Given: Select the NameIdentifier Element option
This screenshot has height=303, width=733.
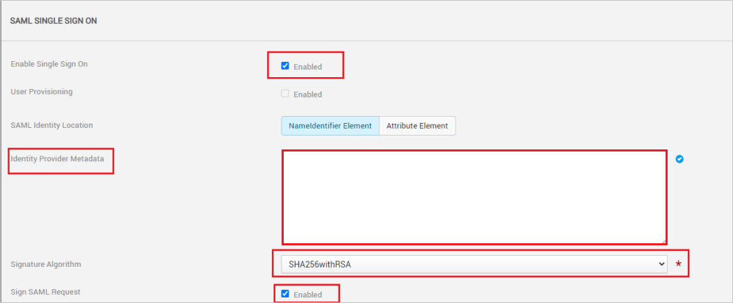Looking at the screenshot, I should 330,126.
